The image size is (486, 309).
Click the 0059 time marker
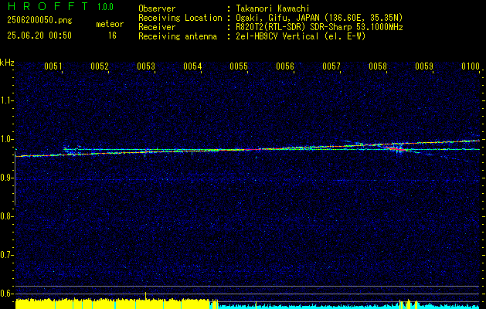click(424, 66)
